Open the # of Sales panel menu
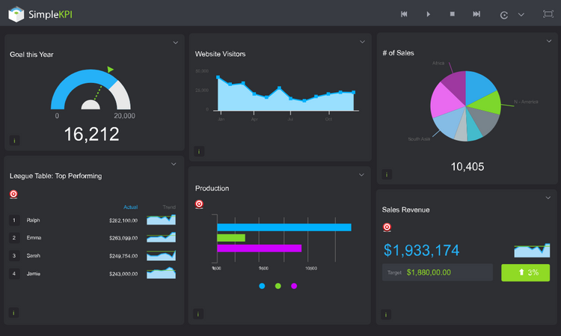This screenshot has width=561, height=336. [549, 41]
